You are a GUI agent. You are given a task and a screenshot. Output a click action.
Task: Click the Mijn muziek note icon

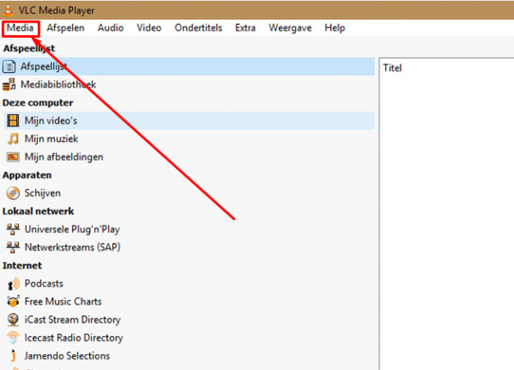[12, 139]
